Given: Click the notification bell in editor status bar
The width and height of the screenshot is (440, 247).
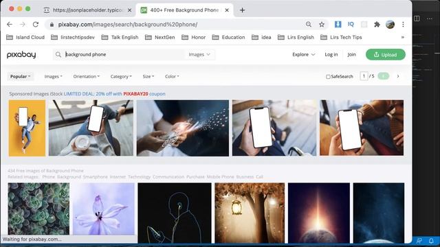Looking at the screenshot, I should 431,241.
